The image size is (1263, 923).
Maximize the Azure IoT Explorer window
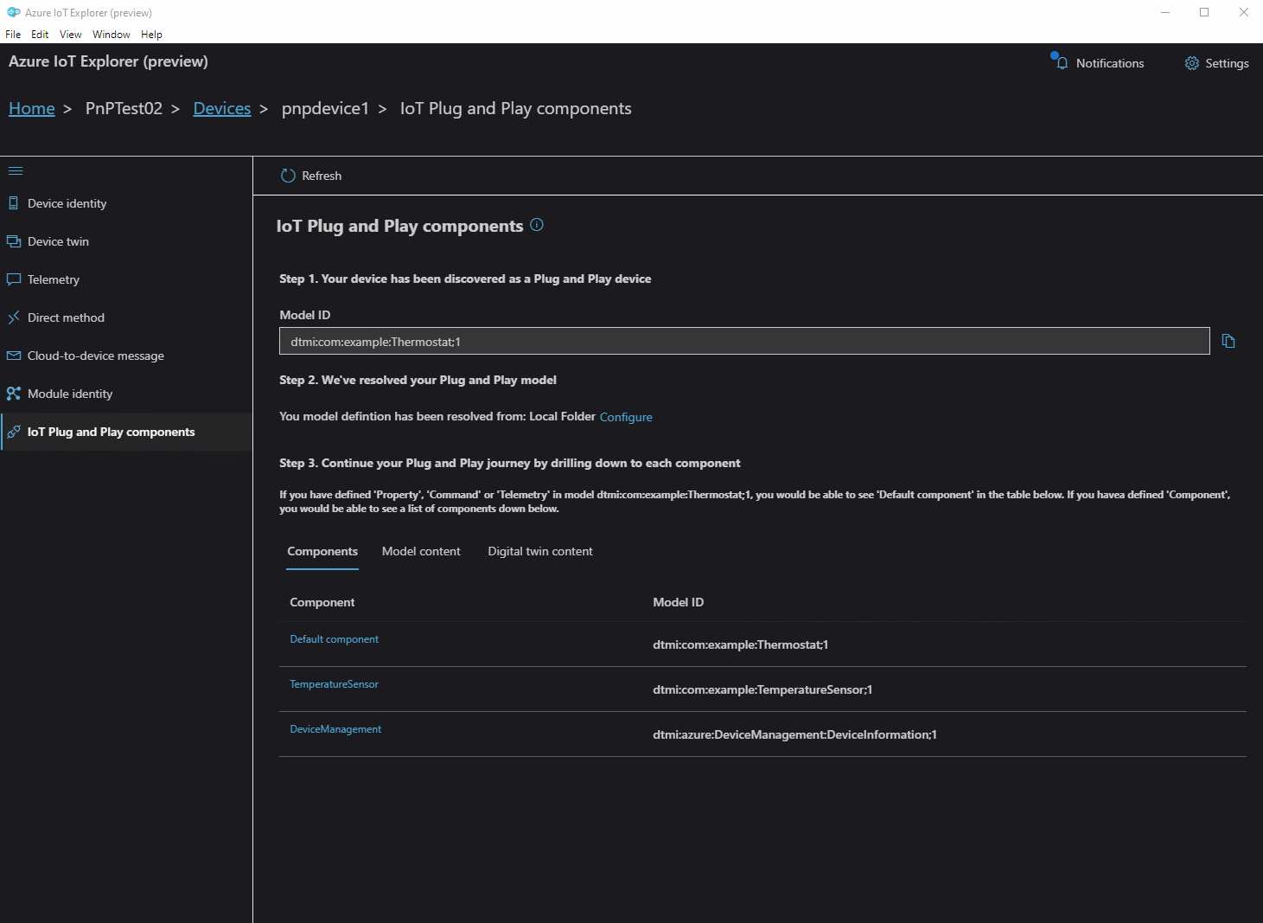click(x=1204, y=12)
